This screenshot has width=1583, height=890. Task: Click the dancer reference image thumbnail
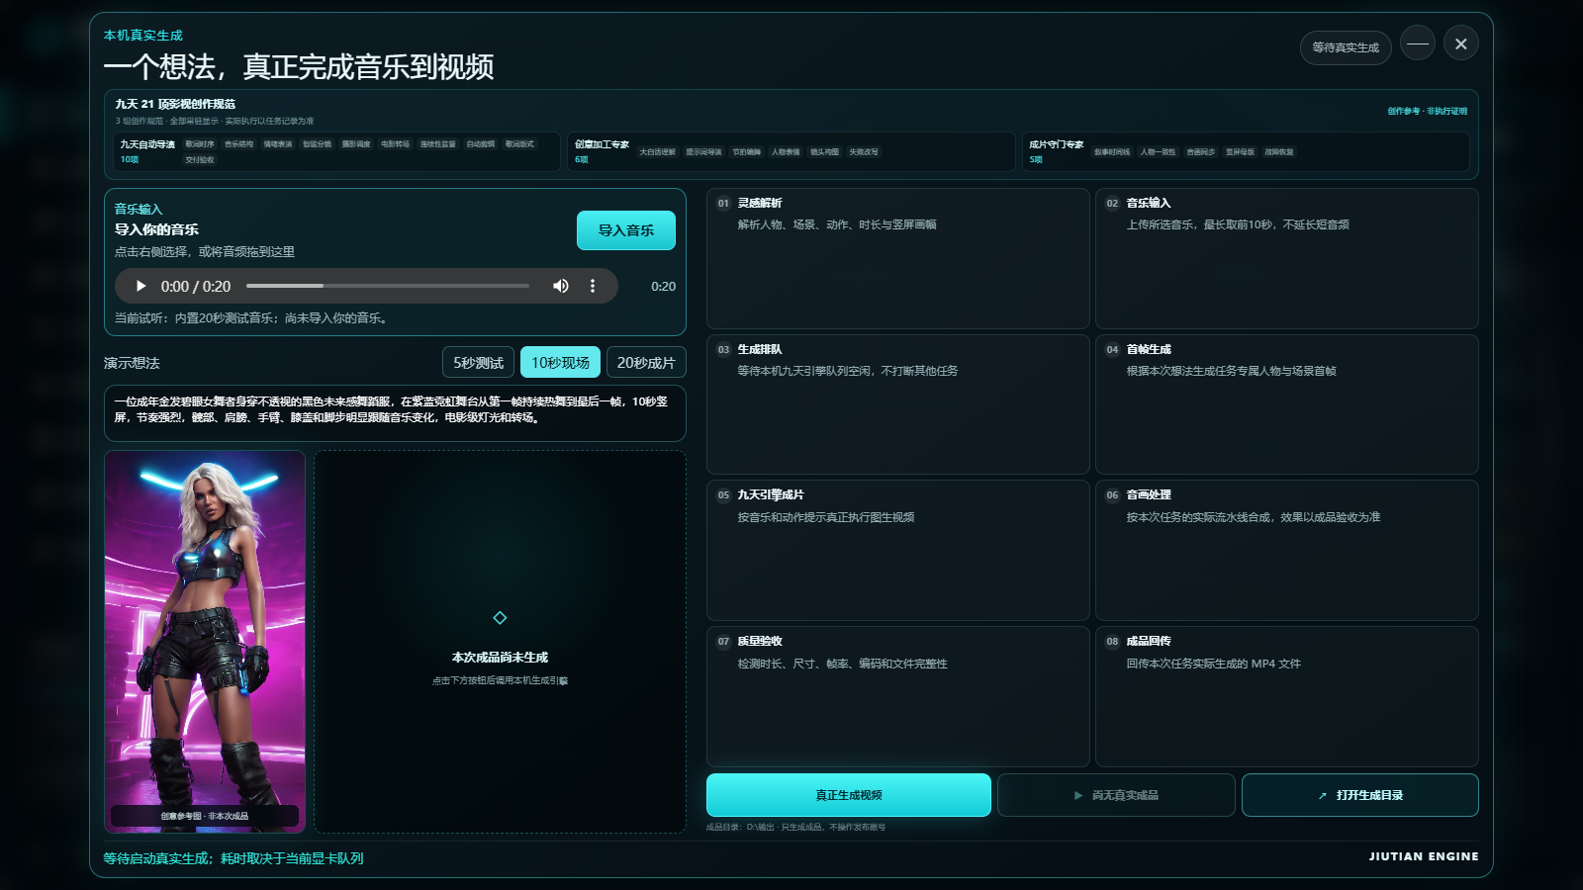[205, 642]
